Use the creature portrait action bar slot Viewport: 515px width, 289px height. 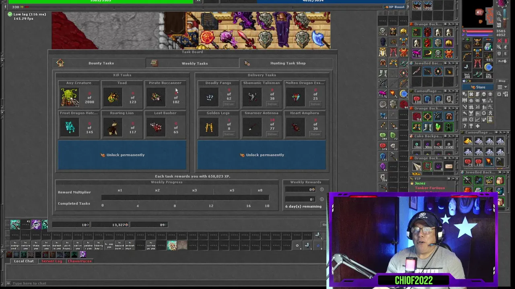(x=172, y=245)
